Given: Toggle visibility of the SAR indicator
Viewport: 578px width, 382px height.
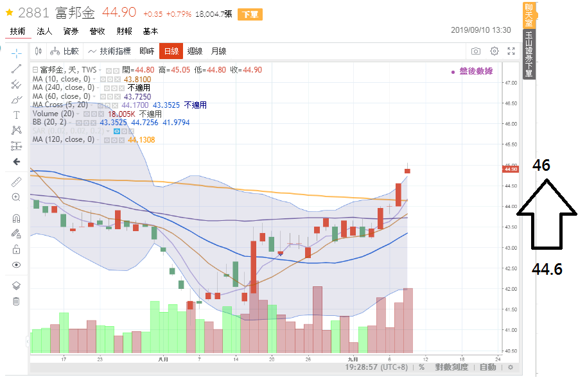Looking at the screenshot, I should [117, 131].
